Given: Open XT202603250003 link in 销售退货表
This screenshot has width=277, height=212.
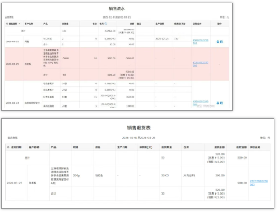Looking at the screenshot, I should (x=259, y=183).
